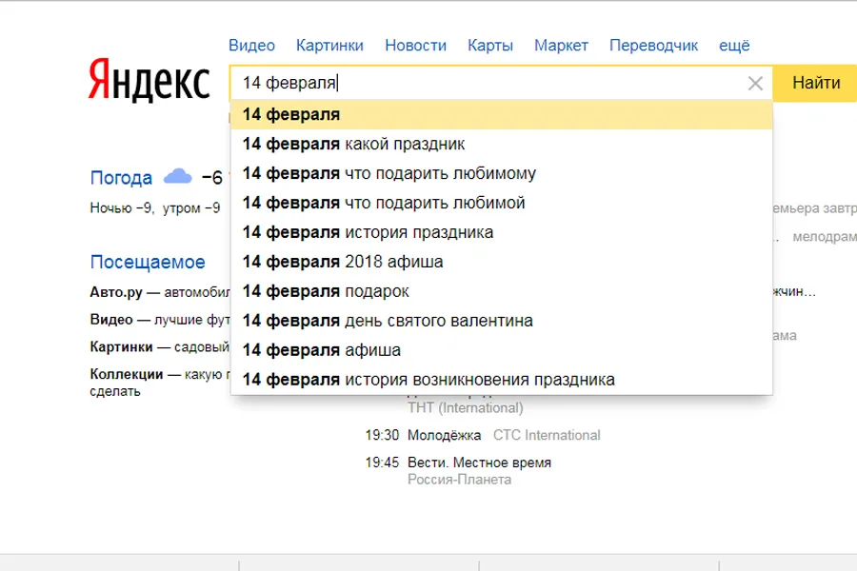Click the мелодрам text at right edge
The width and height of the screenshot is (857, 571).
[x=825, y=237]
